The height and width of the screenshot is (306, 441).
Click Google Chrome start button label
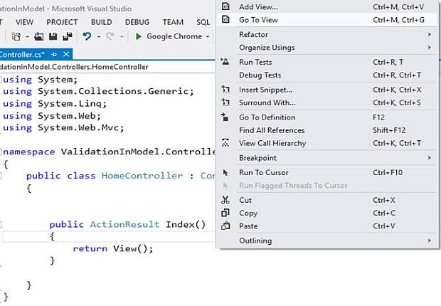(174, 36)
